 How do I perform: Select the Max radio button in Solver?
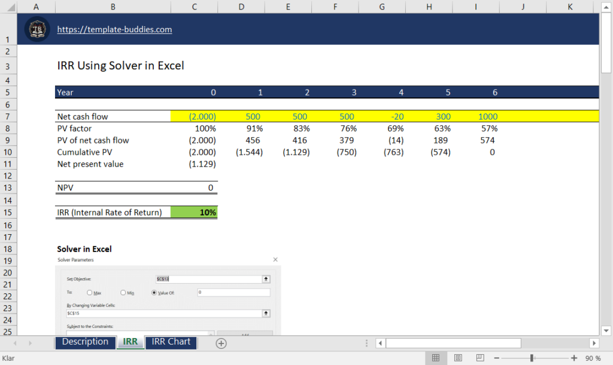(x=91, y=292)
